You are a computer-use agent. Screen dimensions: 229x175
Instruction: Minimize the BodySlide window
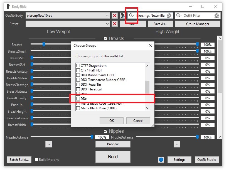pos(190,6)
